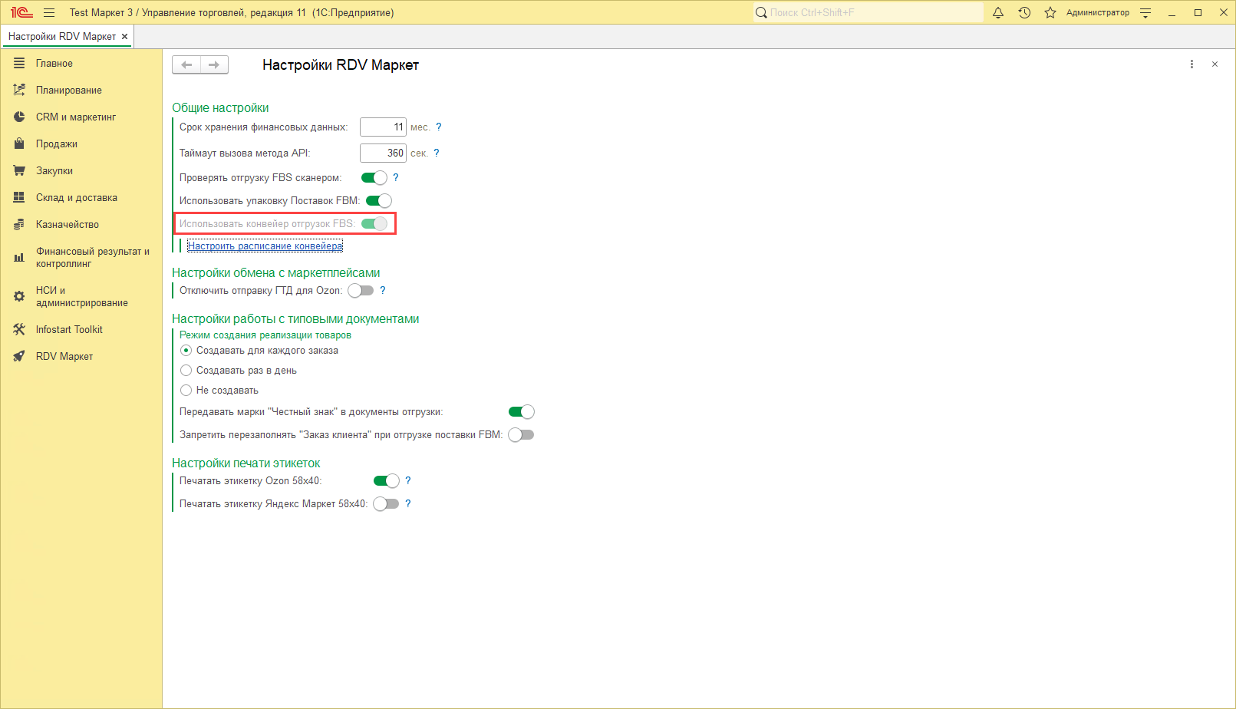Click Настройки обмена с маркетплейсами header

[x=276, y=273]
